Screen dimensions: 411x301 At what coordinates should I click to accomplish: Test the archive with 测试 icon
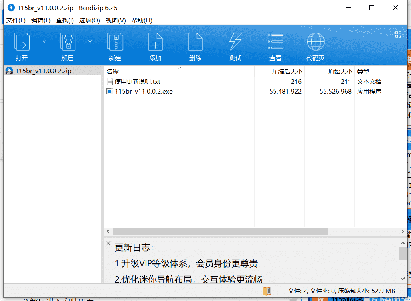pos(235,47)
